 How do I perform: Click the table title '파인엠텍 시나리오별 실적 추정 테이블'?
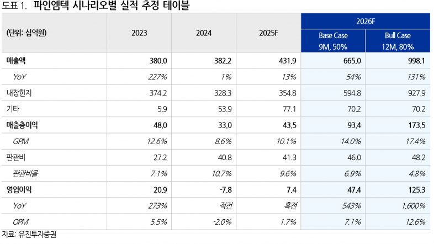click(x=112, y=6)
